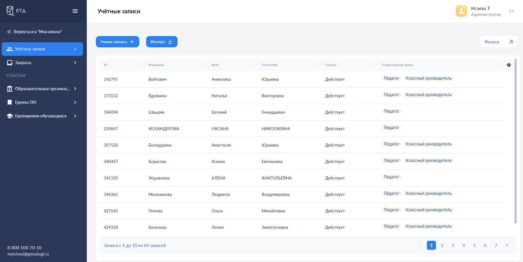The width and height of the screenshot is (523, 262).
Task: Click the user avatar icon
Action: point(461,11)
